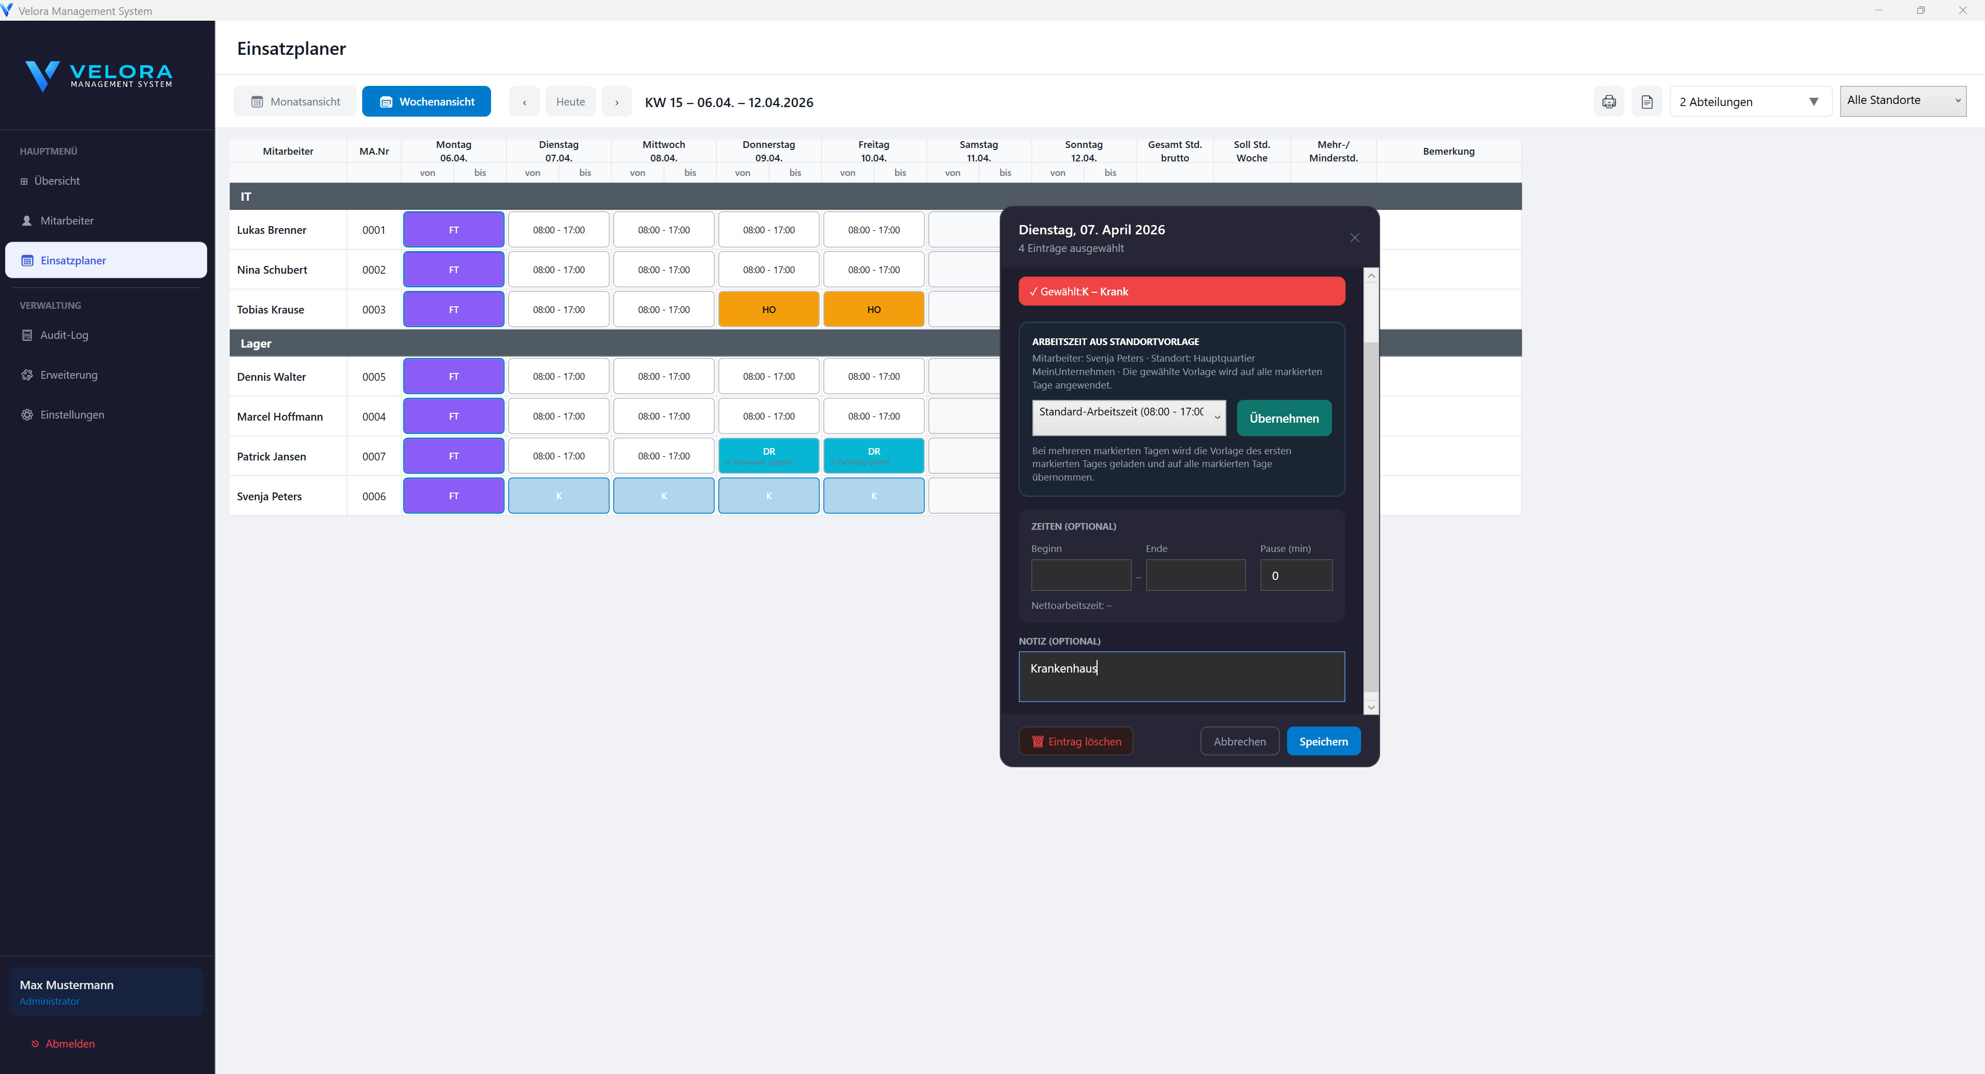Click the print icon in toolbar
Image resolution: width=1985 pixels, height=1074 pixels.
pos(1608,102)
